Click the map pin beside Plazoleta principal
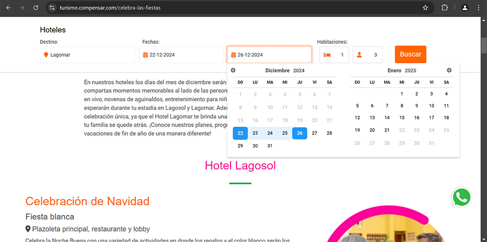This screenshot has height=242, width=487. tap(28, 229)
